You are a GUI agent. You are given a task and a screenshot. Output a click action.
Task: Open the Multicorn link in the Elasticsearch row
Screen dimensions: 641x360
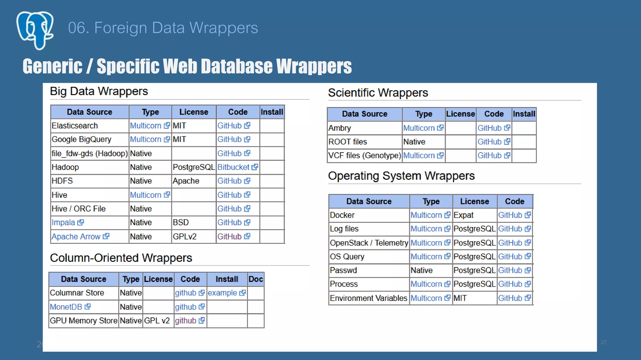[x=150, y=126]
